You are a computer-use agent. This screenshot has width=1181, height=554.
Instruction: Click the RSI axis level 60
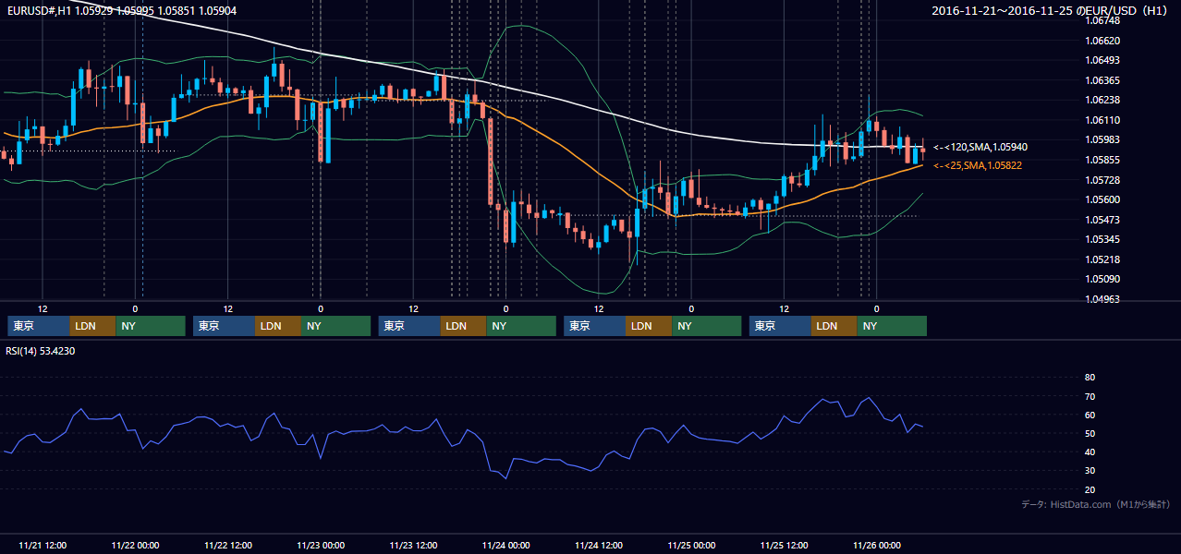pos(1090,415)
